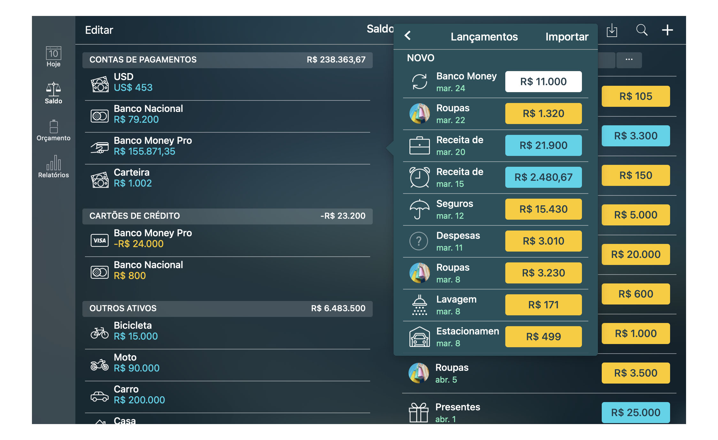Viewport: 718px width, 440px height.
Task: Open the Banco Nacional R$ 800 card
Action: coord(227,272)
